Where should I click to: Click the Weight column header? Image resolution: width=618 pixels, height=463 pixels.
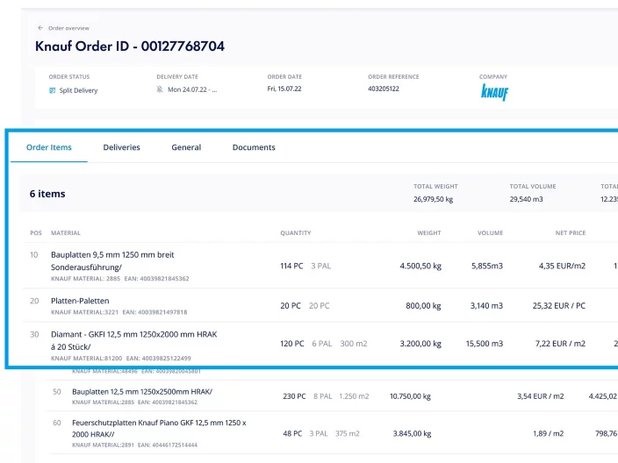428,233
